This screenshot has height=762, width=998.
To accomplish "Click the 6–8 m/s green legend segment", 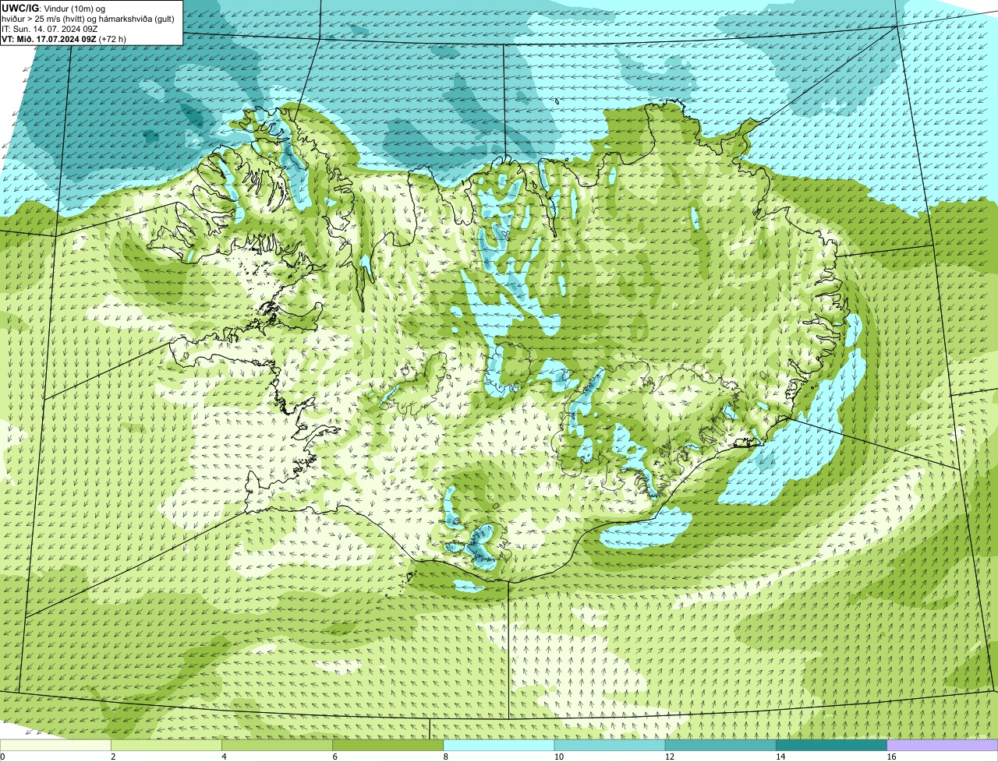I will [388, 745].
